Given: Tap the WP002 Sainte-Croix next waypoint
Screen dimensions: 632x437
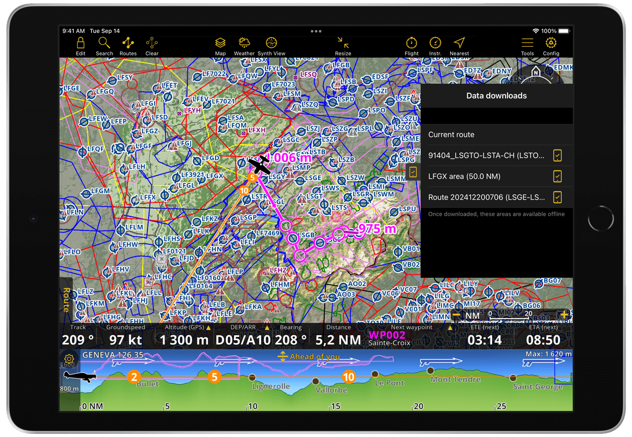Looking at the screenshot, I should (x=389, y=339).
